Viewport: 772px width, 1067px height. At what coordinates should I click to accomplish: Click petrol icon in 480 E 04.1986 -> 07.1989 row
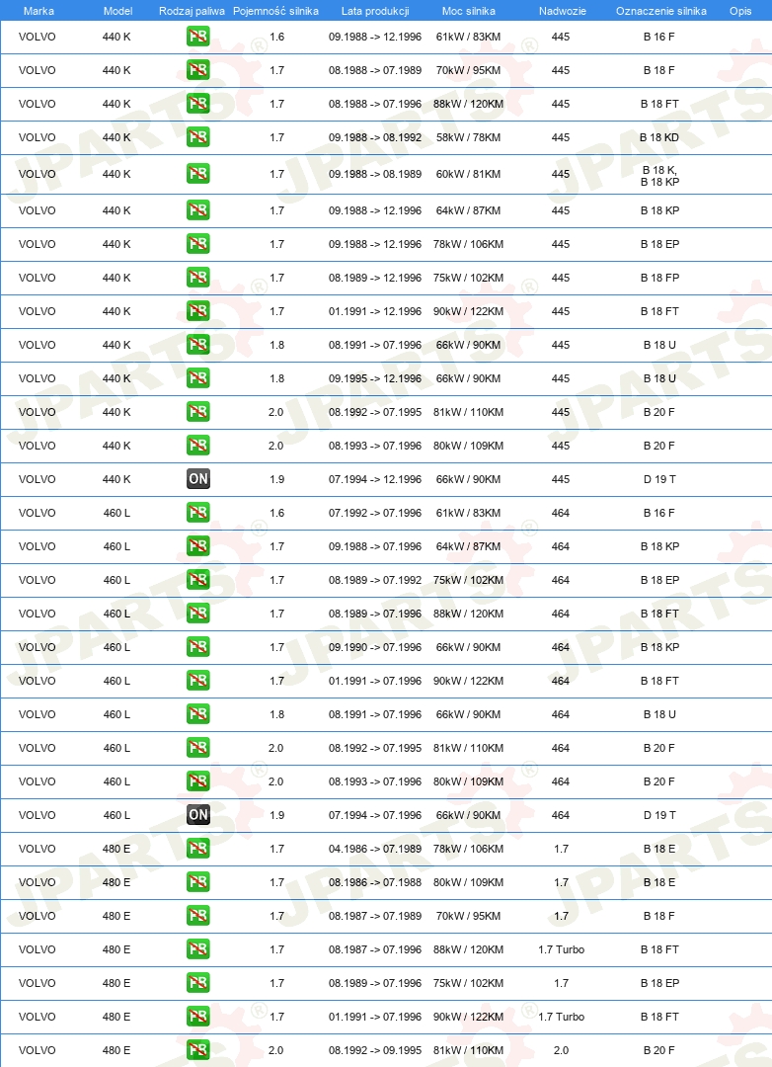pos(197,849)
